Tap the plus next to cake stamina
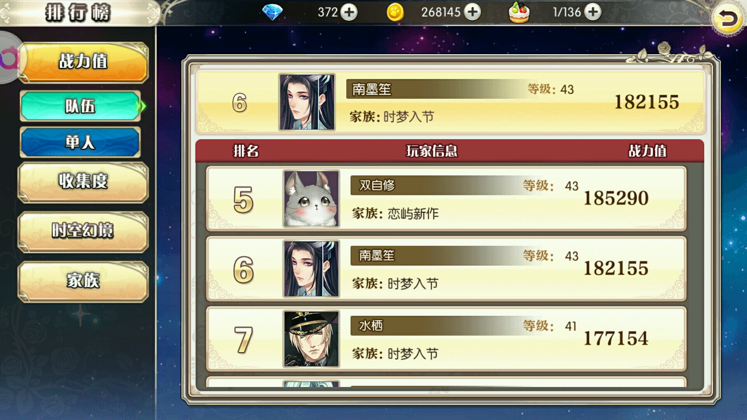 (x=593, y=12)
